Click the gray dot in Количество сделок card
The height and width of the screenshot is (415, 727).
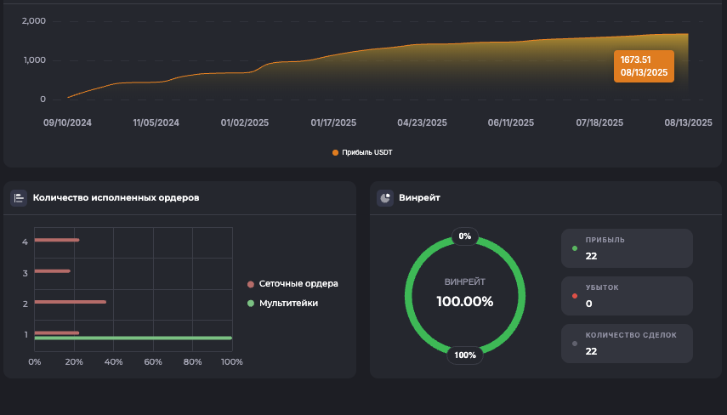576,344
